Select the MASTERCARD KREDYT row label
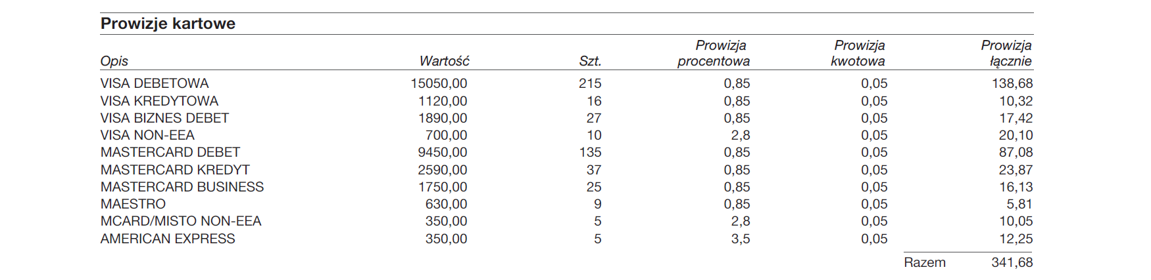The width and height of the screenshot is (1151, 280). 175,170
